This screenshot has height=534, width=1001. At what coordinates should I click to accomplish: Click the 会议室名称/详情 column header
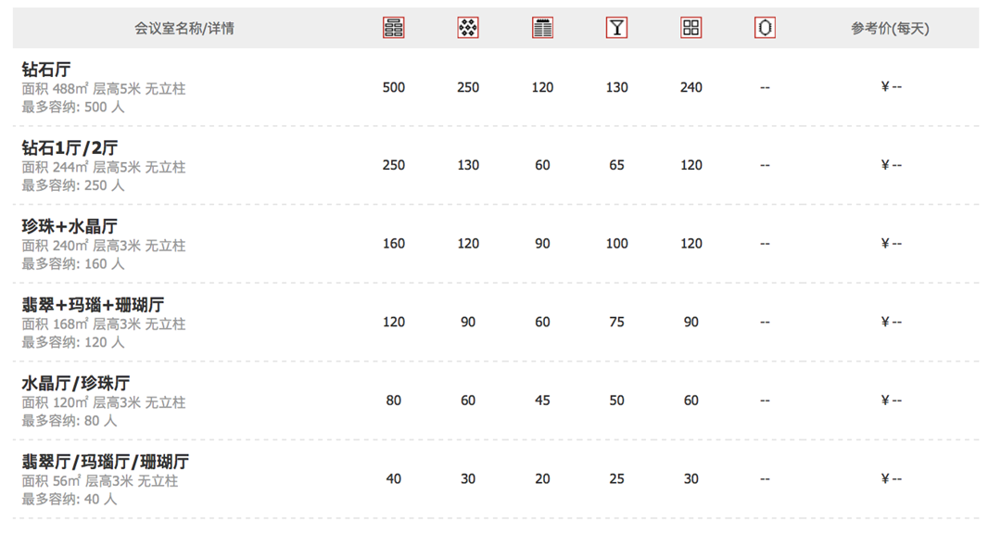tap(184, 29)
